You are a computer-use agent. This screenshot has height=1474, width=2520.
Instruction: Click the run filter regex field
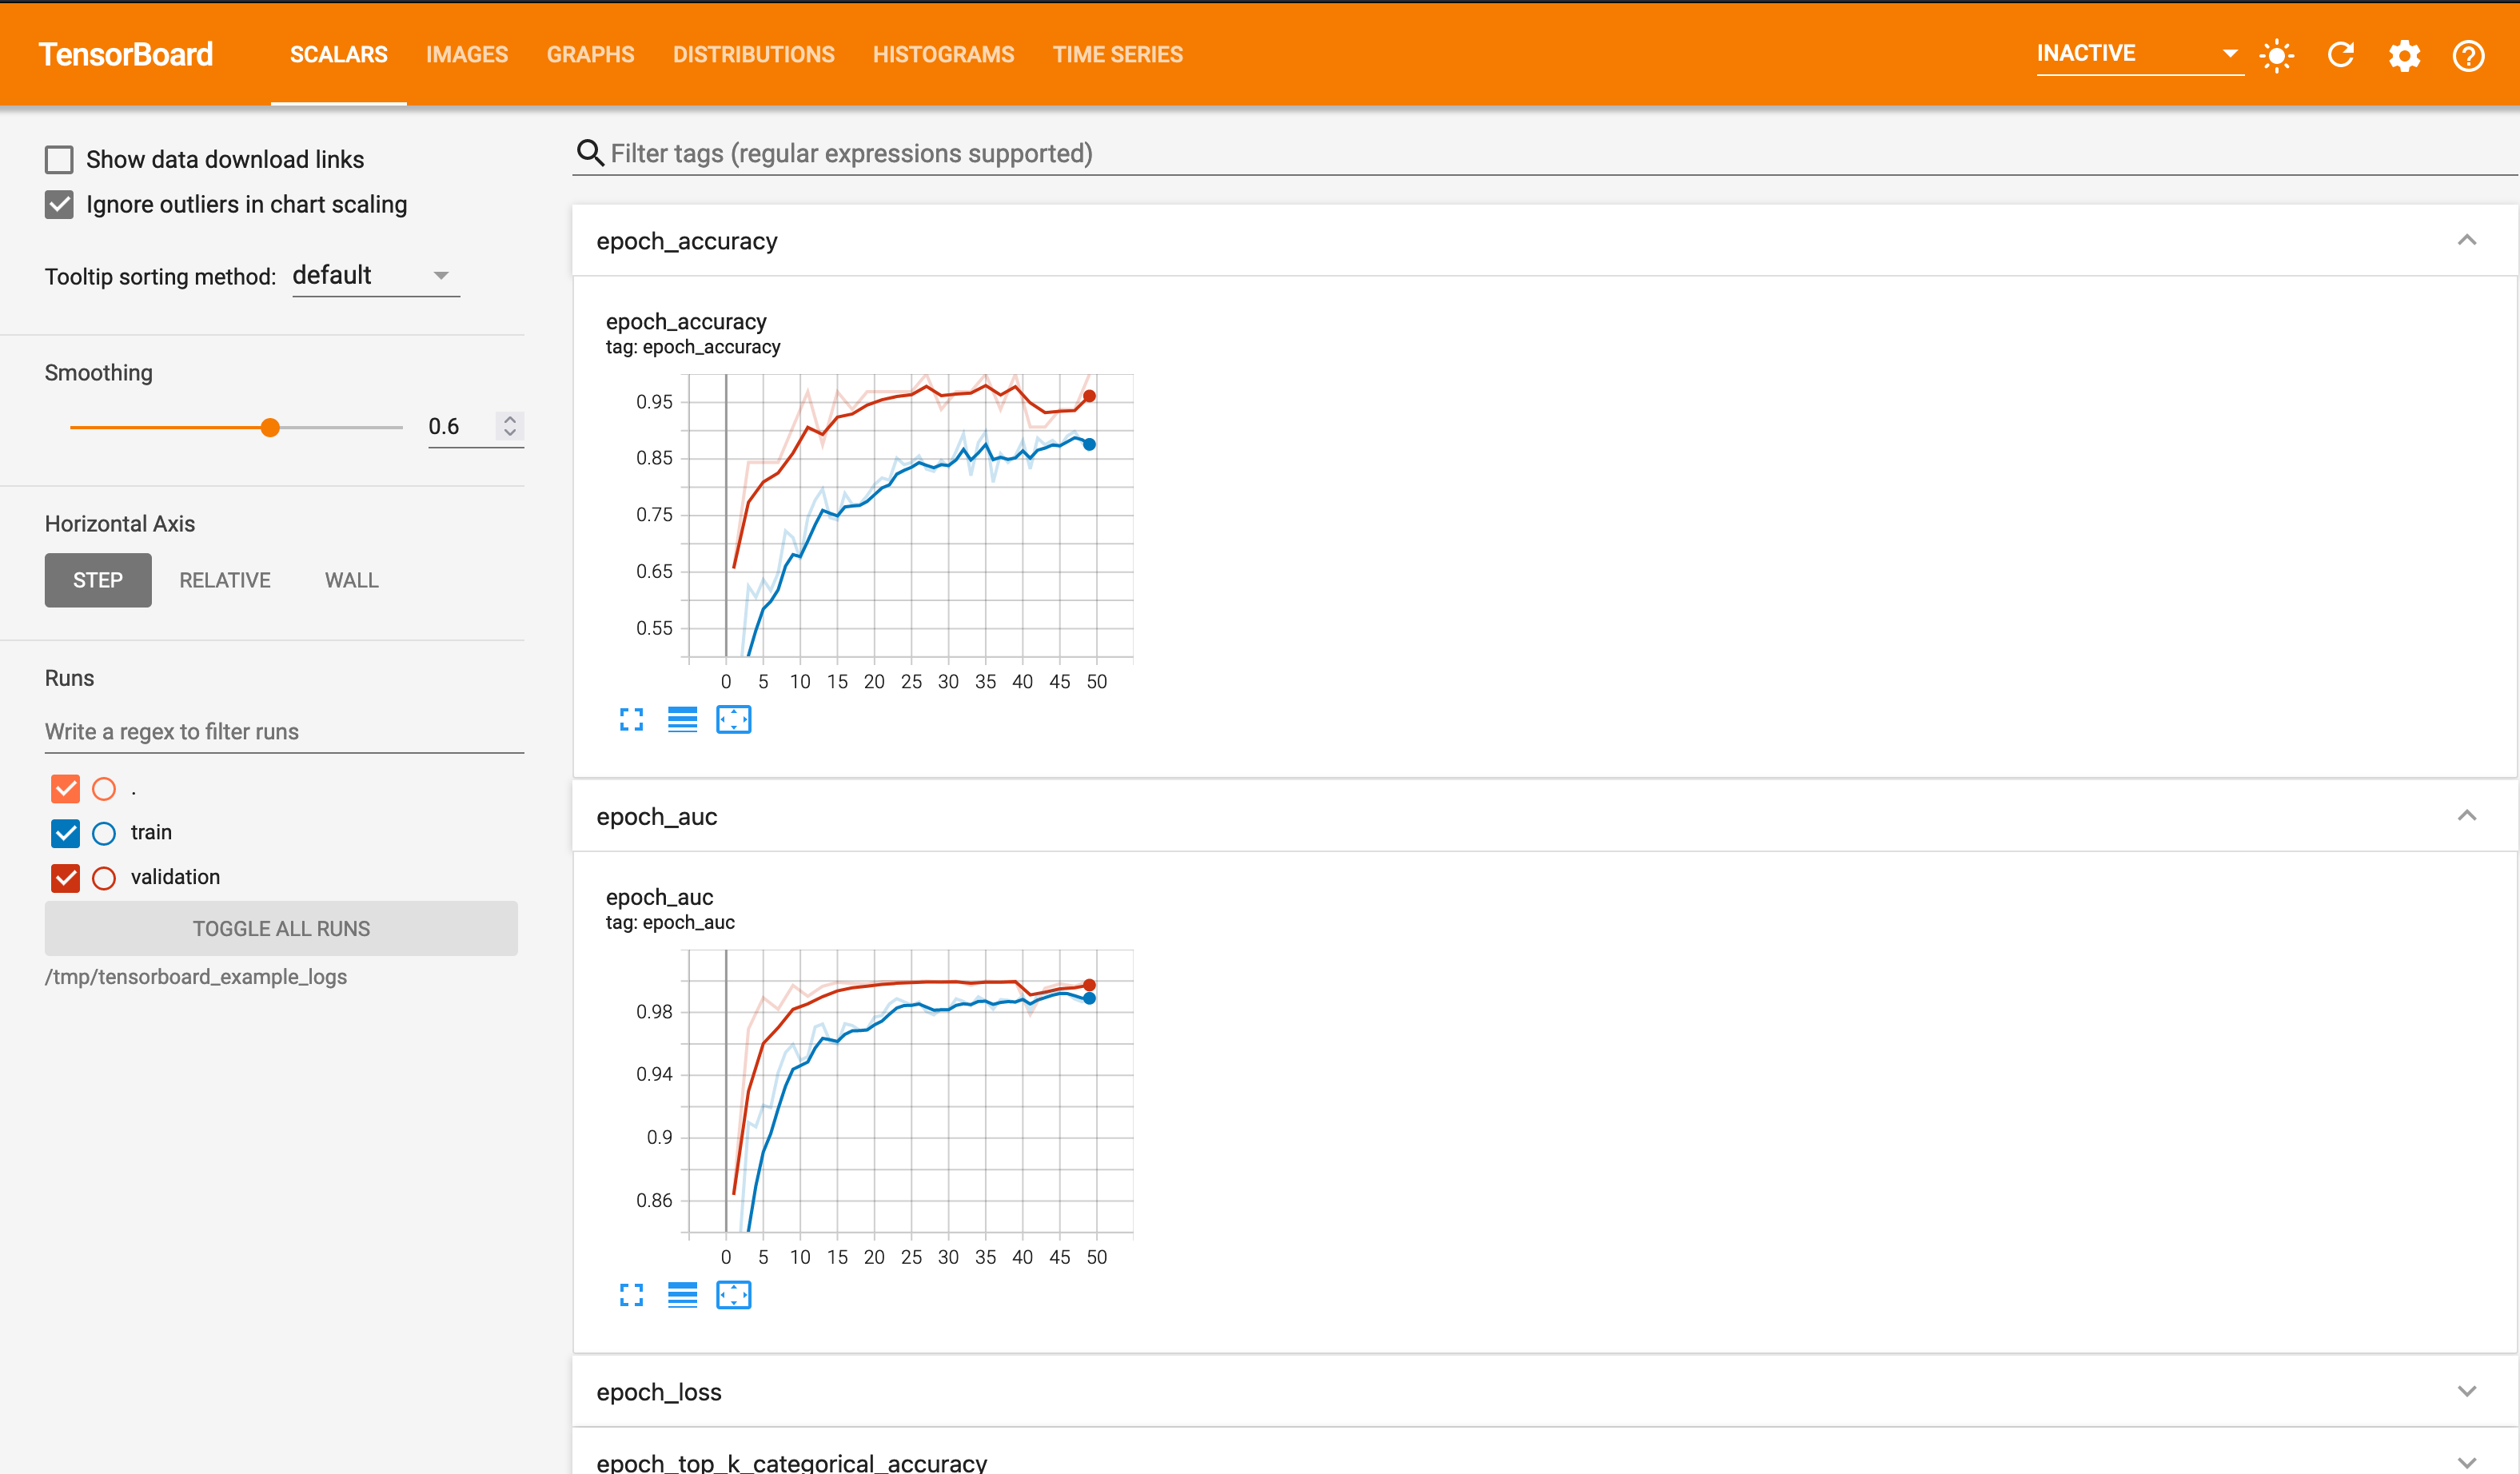[283, 731]
